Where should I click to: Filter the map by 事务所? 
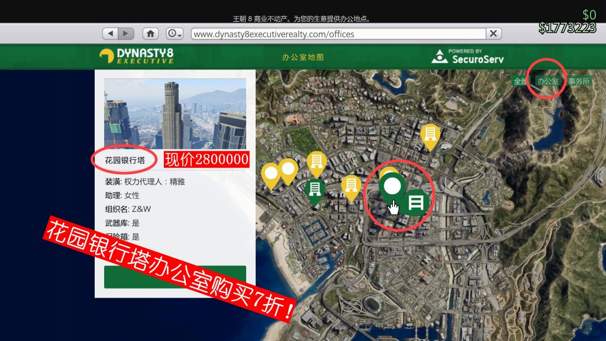[579, 81]
